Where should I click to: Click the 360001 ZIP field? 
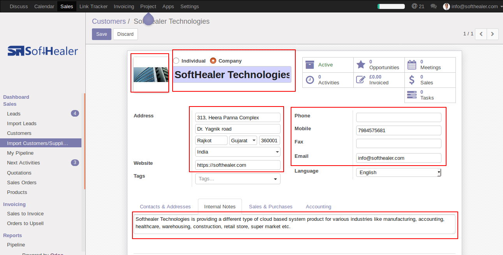[270, 140]
